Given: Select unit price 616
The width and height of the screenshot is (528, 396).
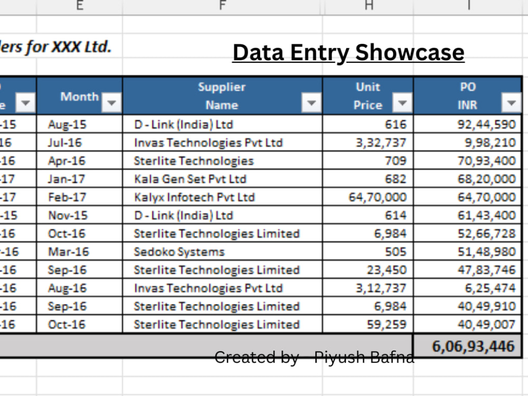Looking at the screenshot, I should click(367, 124).
